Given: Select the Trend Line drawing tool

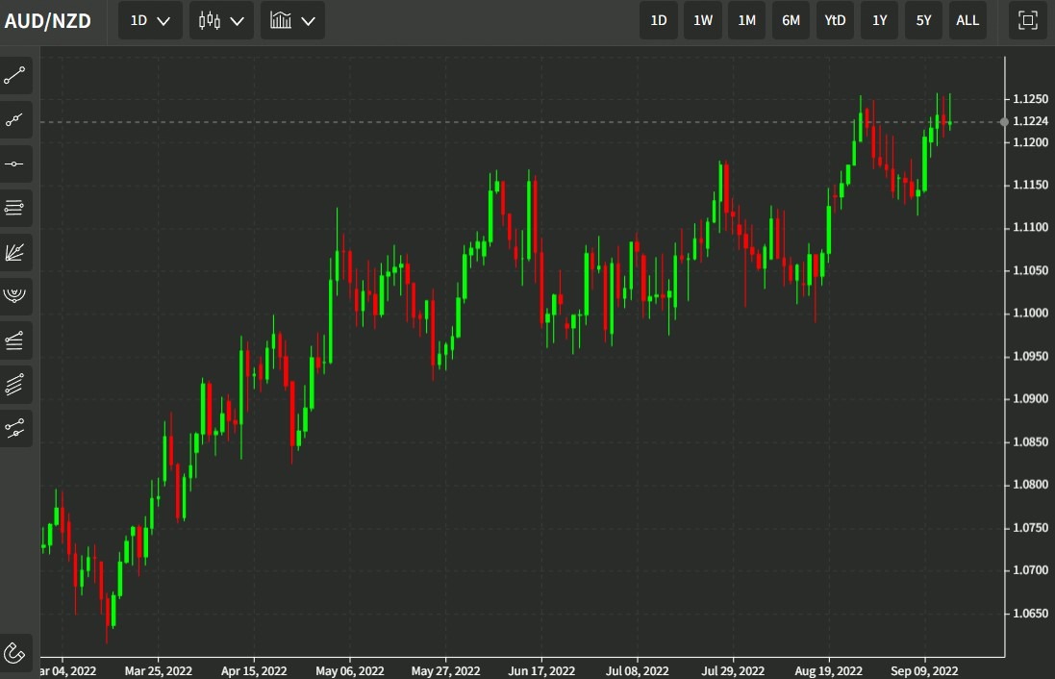Looking at the screenshot, I should tap(15, 75).
